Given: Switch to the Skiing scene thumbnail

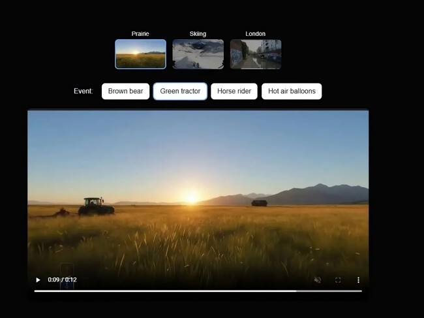Looking at the screenshot, I should pyautogui.click(x=198, y=54).
